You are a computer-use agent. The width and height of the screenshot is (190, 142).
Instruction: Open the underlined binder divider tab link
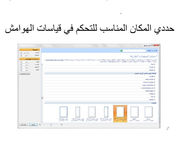coord(55,60)
